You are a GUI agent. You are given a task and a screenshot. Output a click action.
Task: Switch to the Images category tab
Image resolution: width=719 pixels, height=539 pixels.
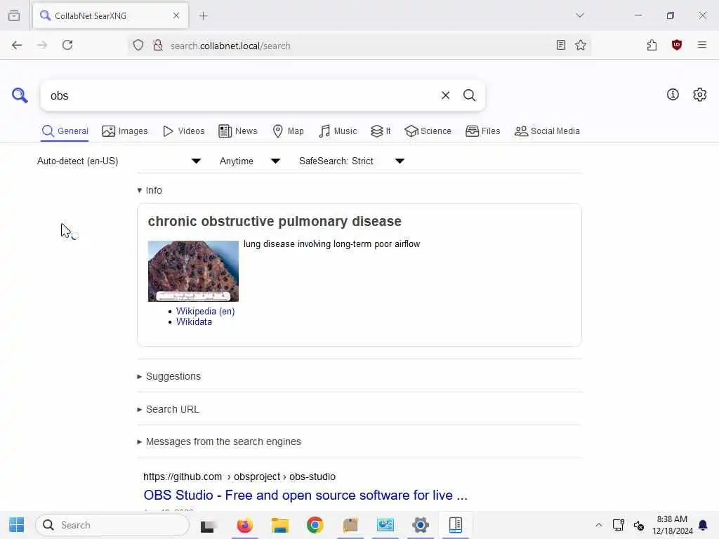(x=125, y=131)
